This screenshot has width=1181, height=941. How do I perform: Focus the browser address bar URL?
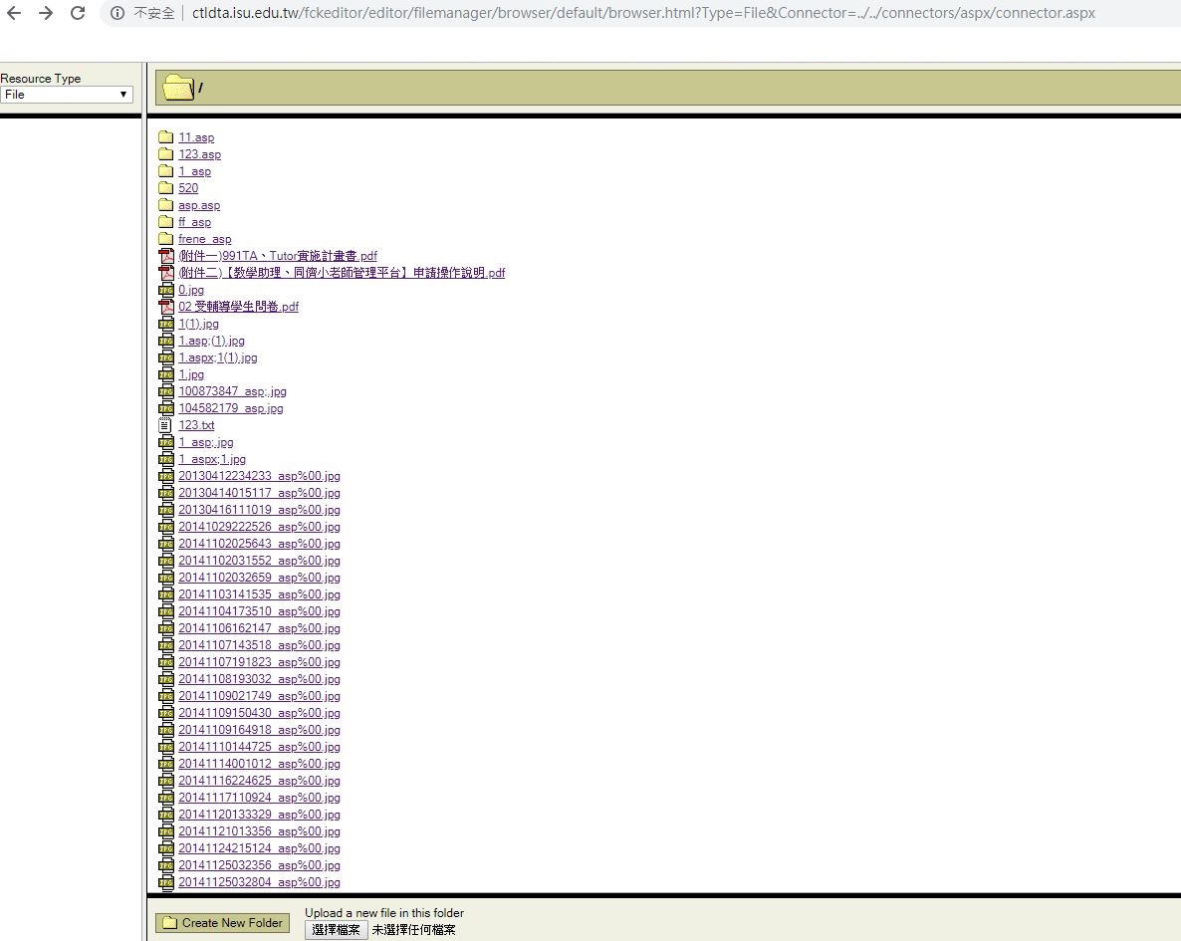point(643,13)
